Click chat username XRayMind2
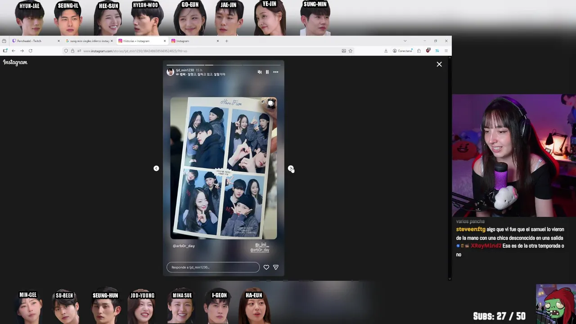Image resolution: width=576 pixels, height=324 pixels. (x=486, y=246)
